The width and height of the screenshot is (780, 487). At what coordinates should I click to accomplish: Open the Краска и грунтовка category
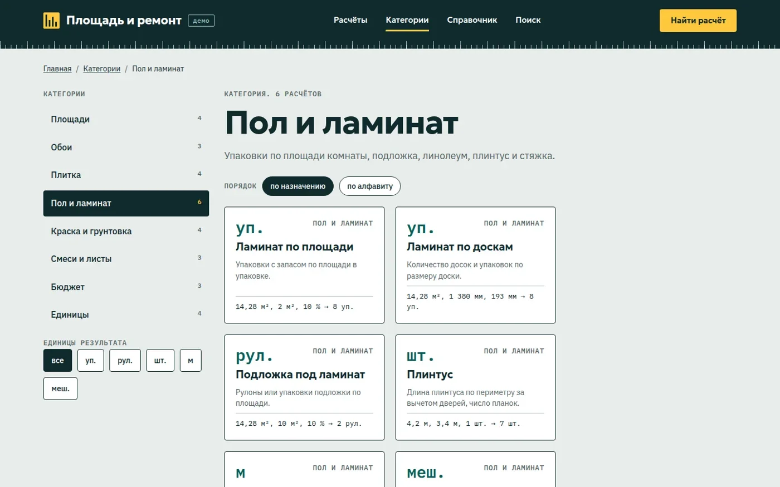click(126, 231)
